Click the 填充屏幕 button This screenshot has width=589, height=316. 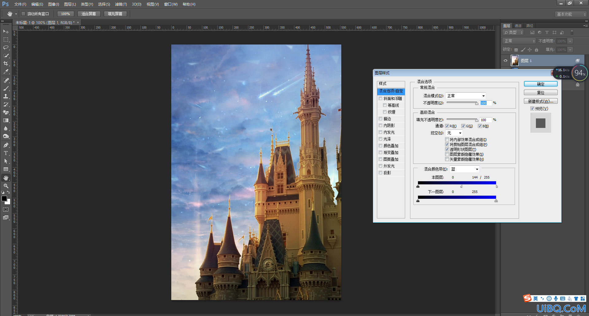(115, 14)
